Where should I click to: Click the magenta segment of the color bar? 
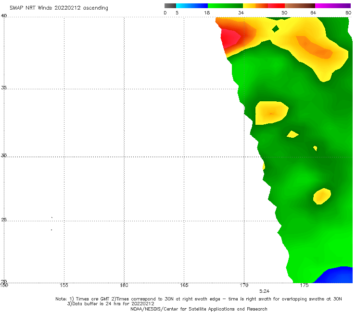(x=333, y=6)
